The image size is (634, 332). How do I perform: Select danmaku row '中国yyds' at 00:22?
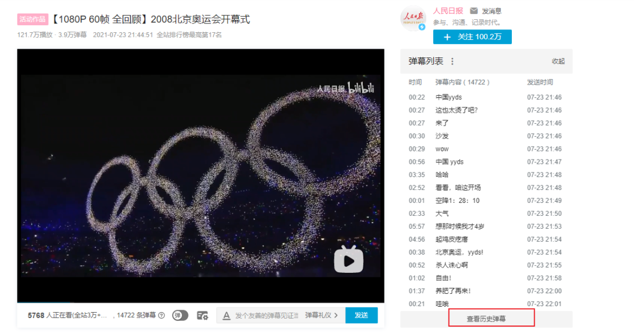[x=487, y=97]
